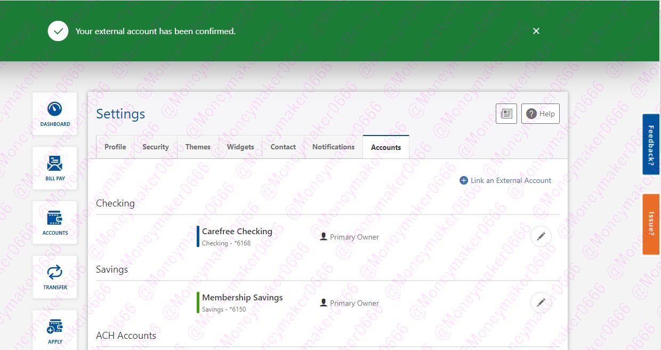Screen dimensions: 661x350
Task: Click the Help button
Action: pyautogui.click(x=540, y=114)
